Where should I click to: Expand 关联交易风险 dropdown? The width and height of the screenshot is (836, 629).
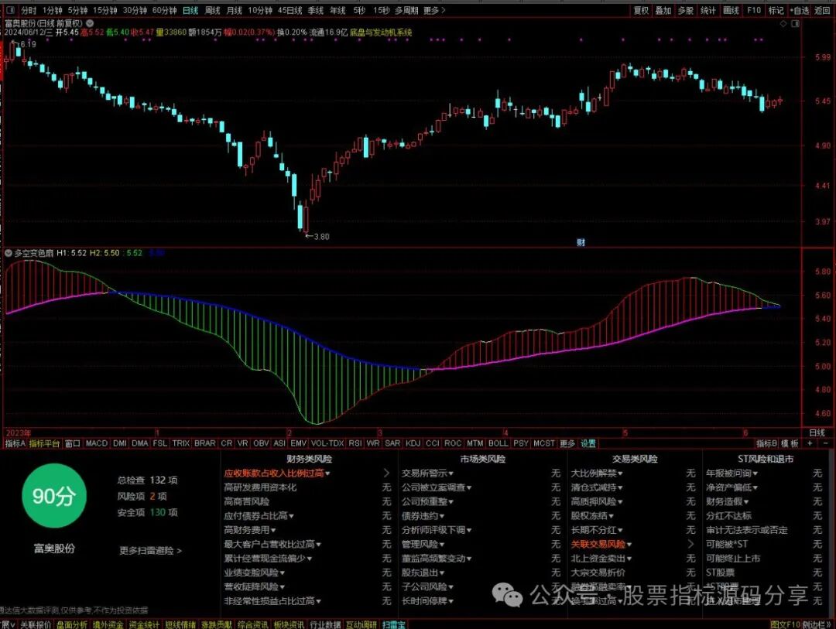point(601,544)
